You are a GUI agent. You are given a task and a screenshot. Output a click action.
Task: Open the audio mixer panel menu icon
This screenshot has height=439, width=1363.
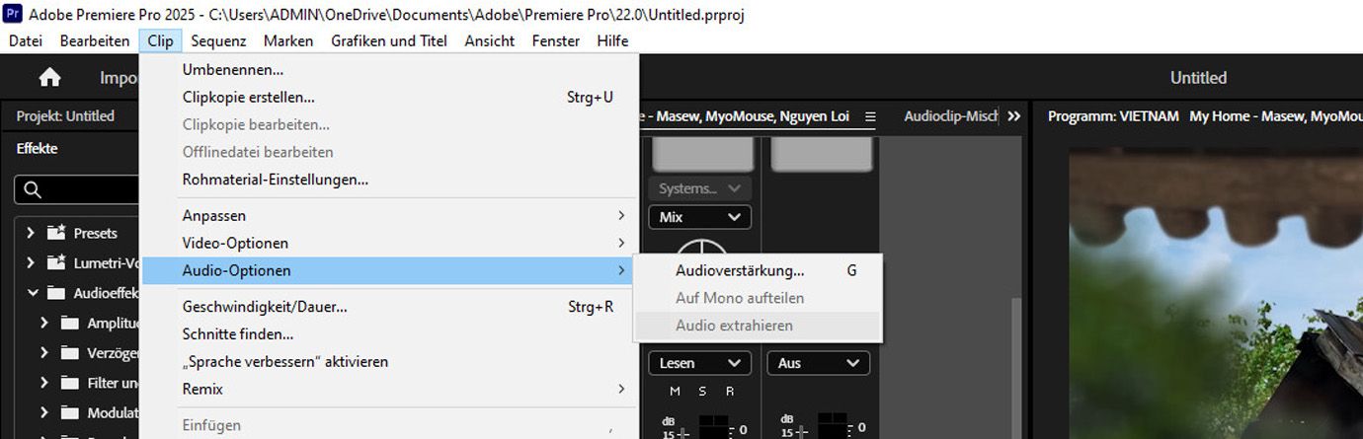870,116
